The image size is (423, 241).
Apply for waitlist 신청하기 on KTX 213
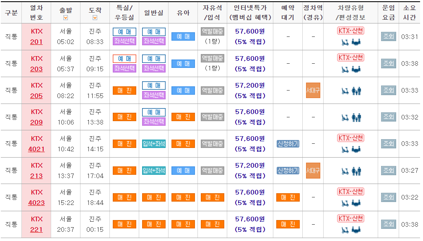point(288,170)
